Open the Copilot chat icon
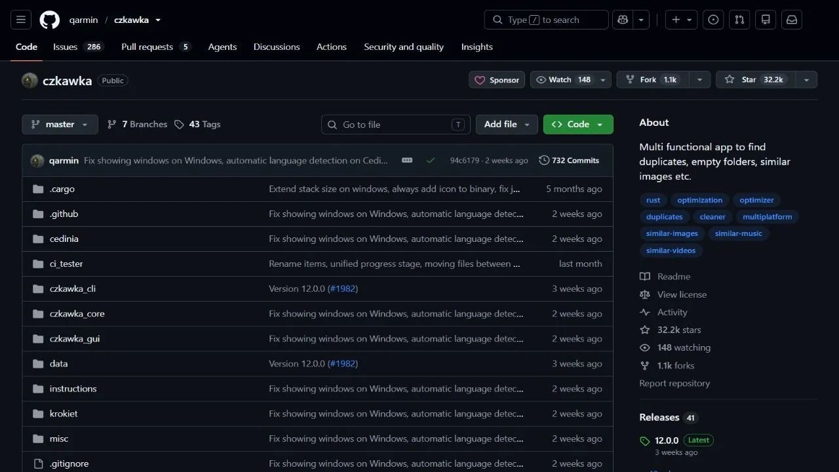Viewport: 839px width, 472px height. tap(622, 20)
